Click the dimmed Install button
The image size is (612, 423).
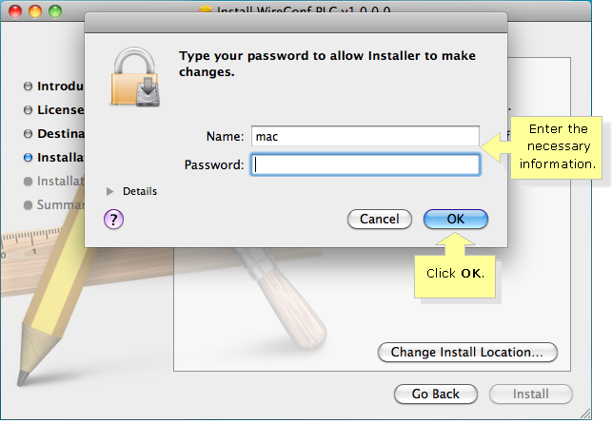pyautogui.click(x=531, y=394)
